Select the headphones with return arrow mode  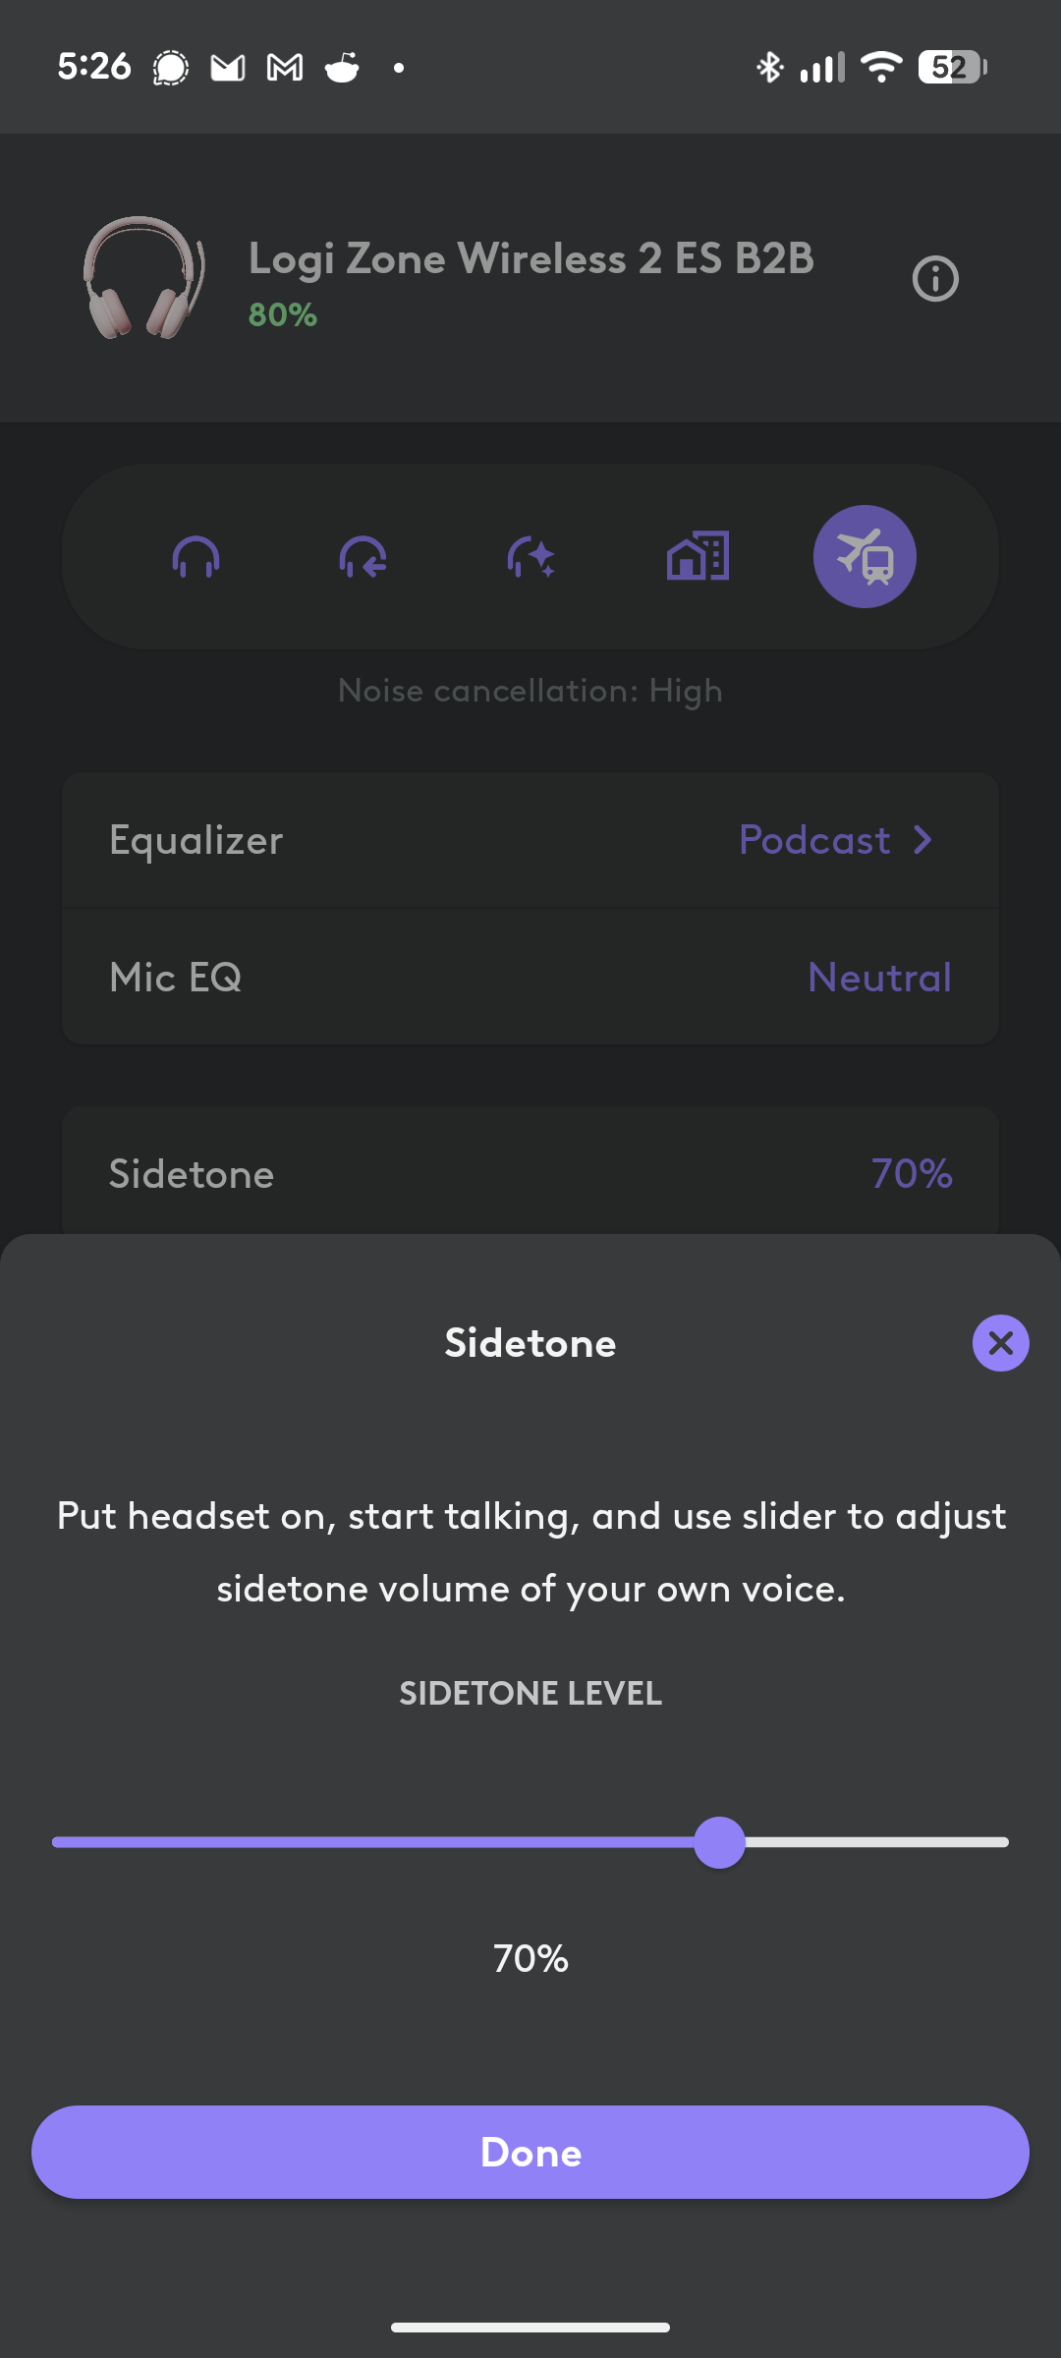(363, 557)
